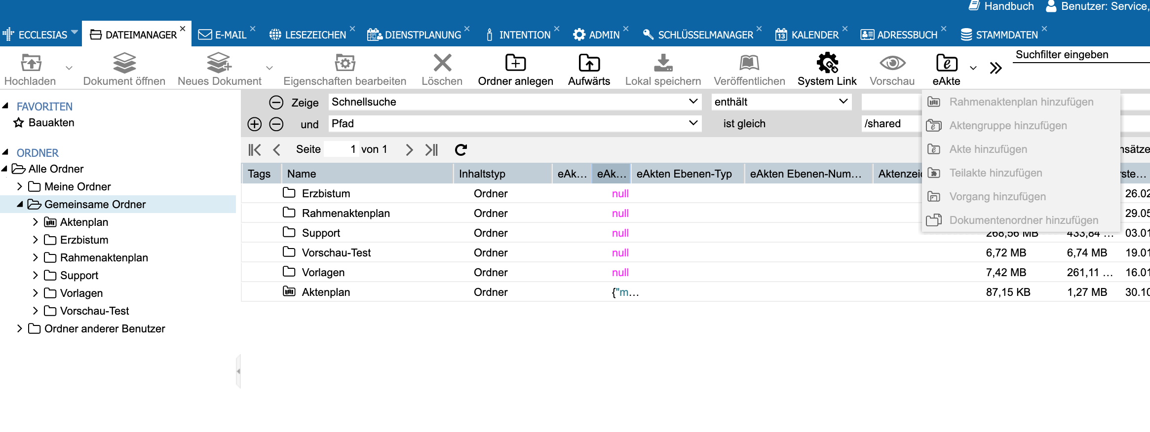The height and width of the screenshot is (432, 1150).
Task: Click the System Link gear icon
Action: tap(827, 63)
